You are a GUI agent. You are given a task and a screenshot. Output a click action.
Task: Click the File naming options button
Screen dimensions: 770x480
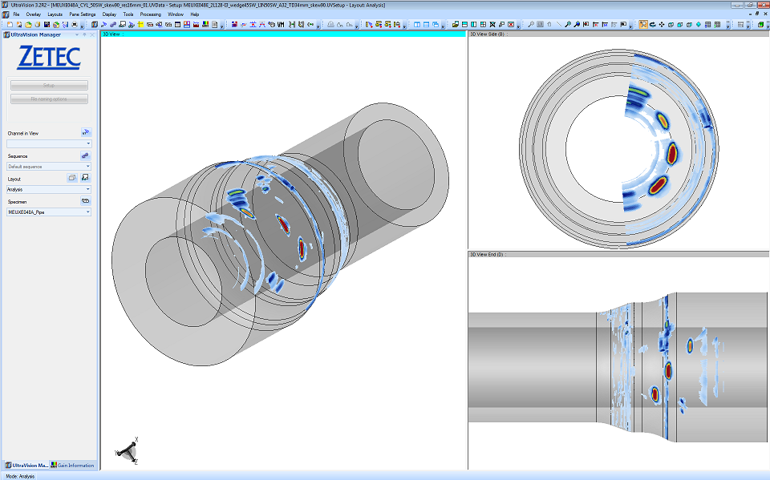[x=48, y=99]
